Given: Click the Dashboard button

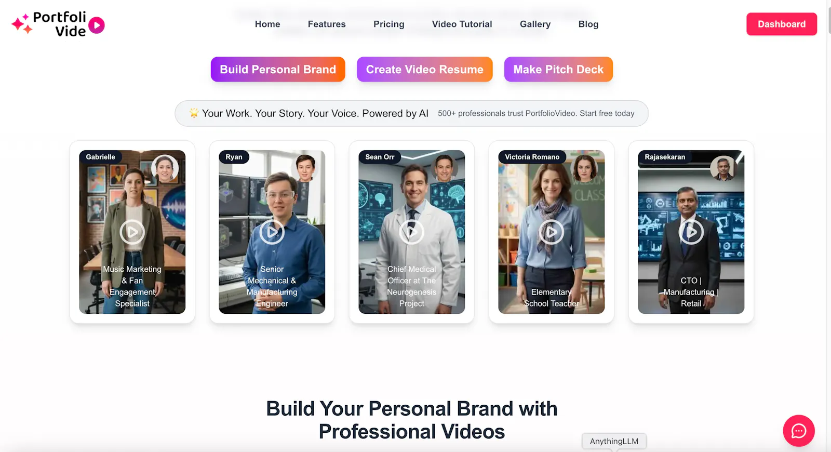Looking at the screenshot, I should click(x=782, y=24).
